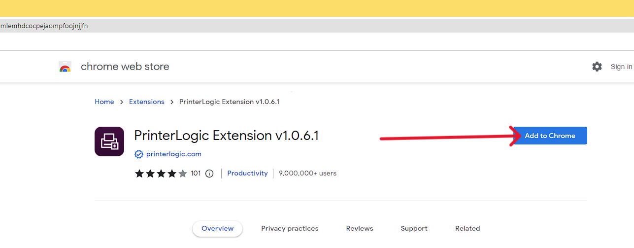The height and width of the screenshot is (248, 634).
Task: Click Sign in at top right
Action: [x=621, y=67]
